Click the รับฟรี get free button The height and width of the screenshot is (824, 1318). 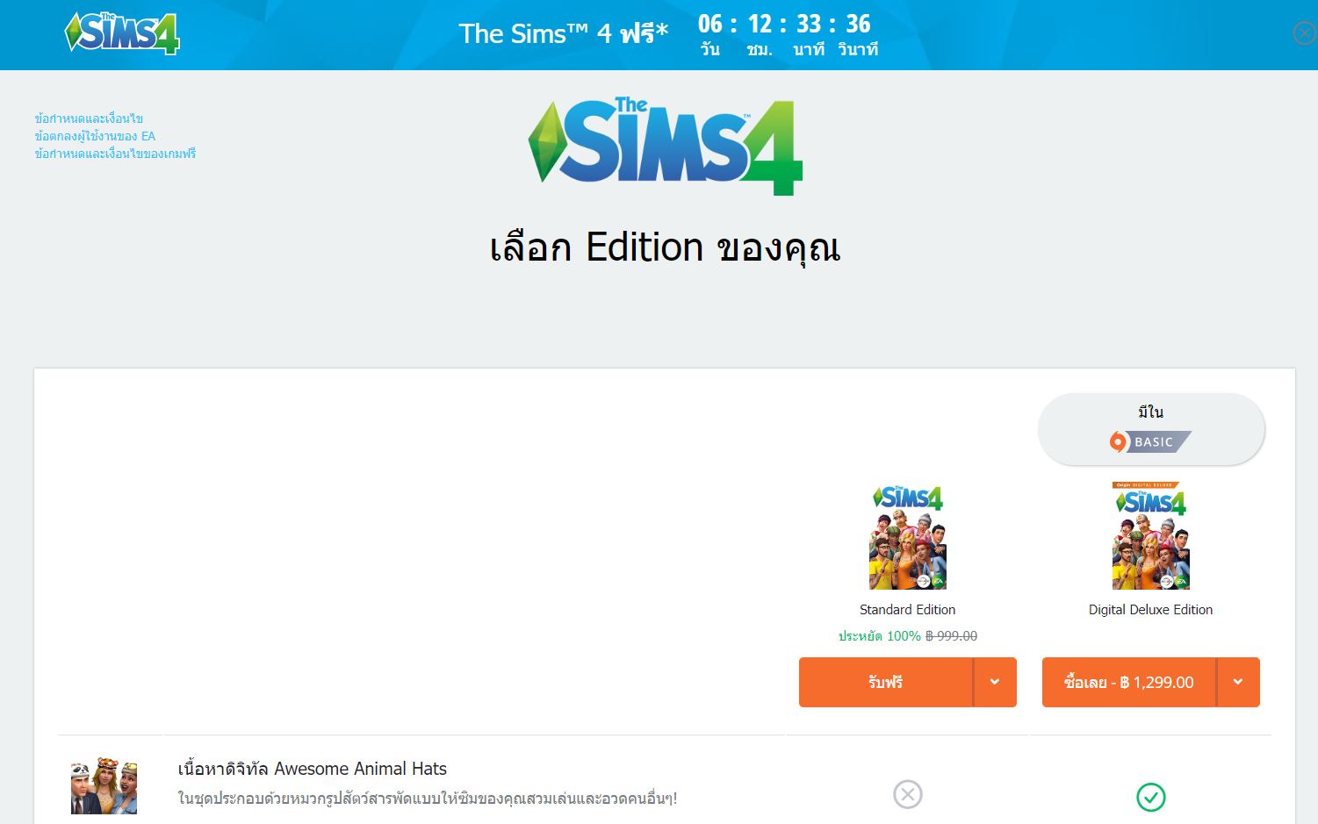click(885, 682)
